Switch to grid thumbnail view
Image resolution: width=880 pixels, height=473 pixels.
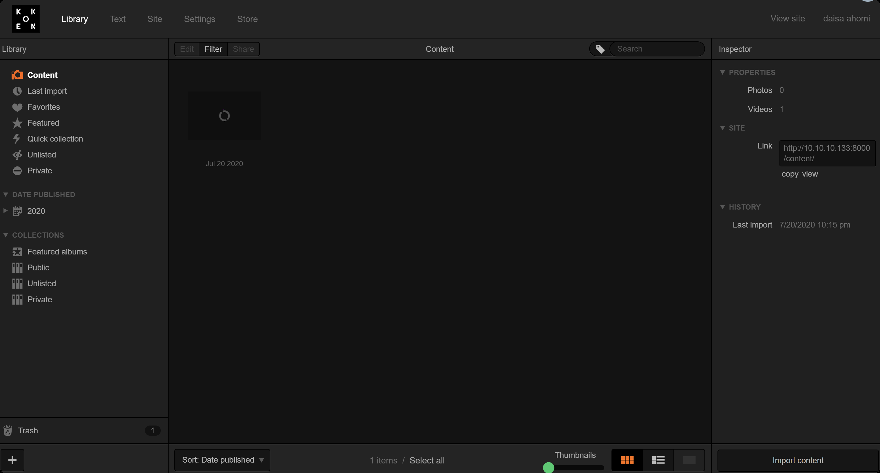click(627, 460)
